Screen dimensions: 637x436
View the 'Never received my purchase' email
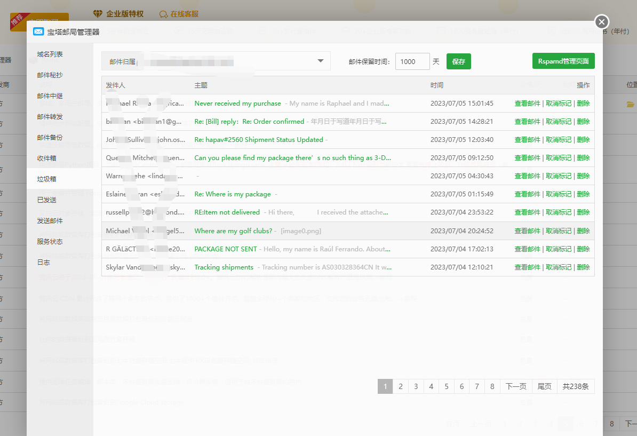click(527, 104)
